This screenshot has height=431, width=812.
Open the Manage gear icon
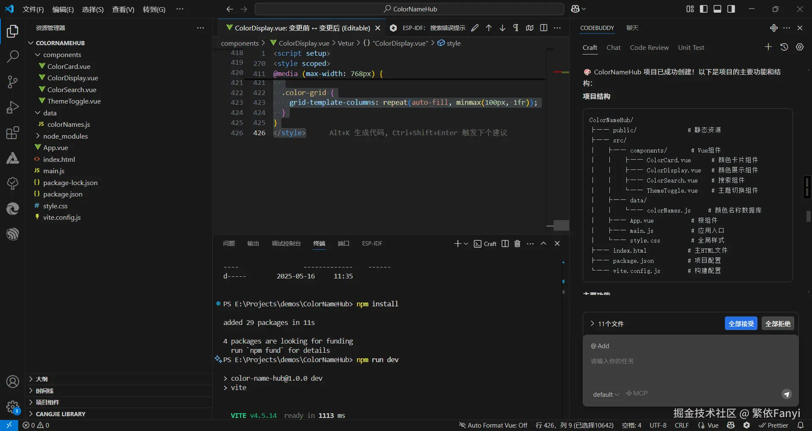pos(13,407)
